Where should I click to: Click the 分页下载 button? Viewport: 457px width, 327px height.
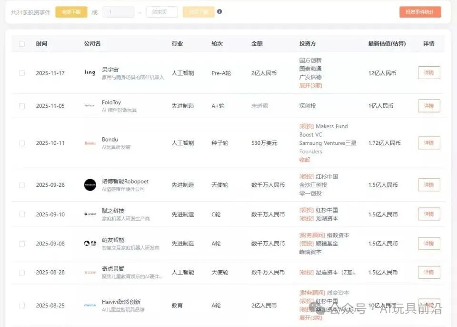click(199, 12)
